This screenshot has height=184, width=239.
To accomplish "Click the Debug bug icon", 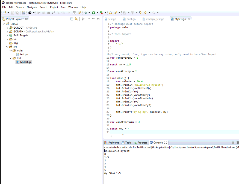I will tap(85, 13).
